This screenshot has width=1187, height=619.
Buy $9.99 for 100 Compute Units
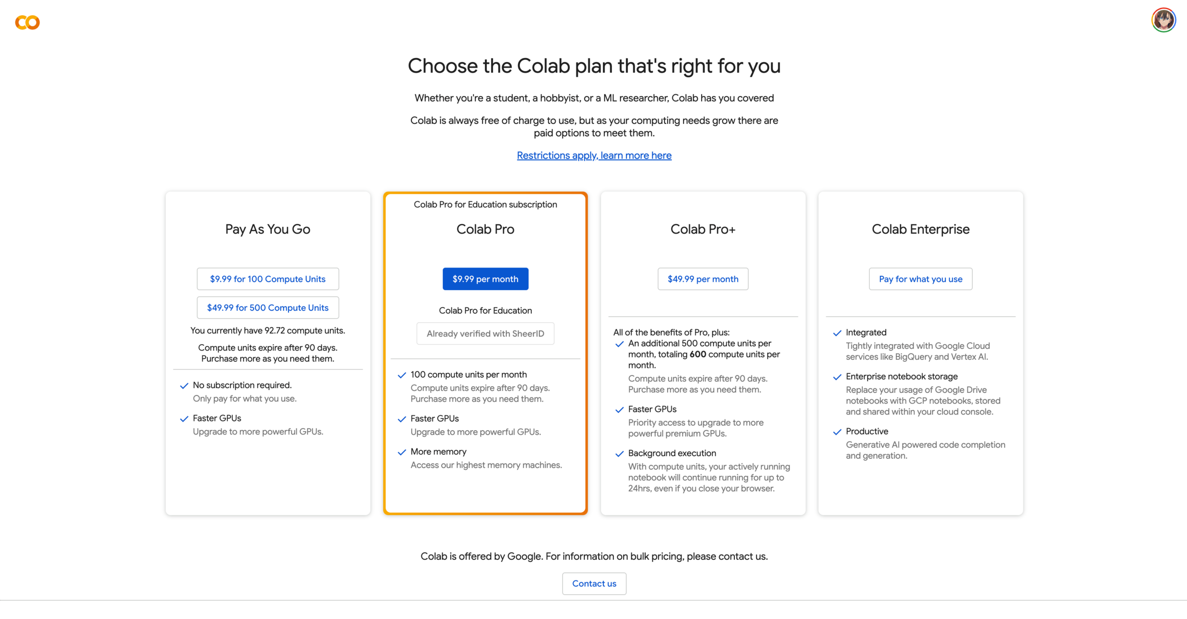268,279
